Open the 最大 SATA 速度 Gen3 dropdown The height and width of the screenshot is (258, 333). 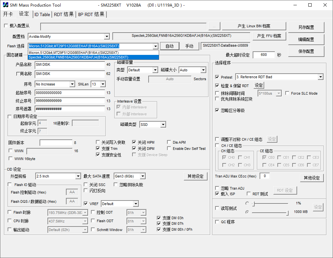(x=142, y=176)
